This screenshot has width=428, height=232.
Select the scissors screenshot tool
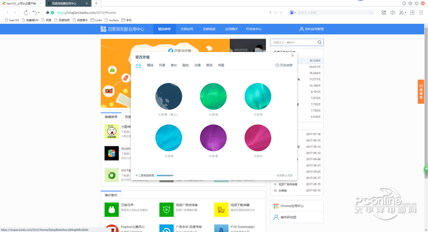401,13
